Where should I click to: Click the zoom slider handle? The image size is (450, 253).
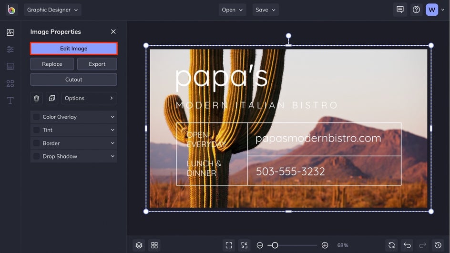tap(275, 245)
